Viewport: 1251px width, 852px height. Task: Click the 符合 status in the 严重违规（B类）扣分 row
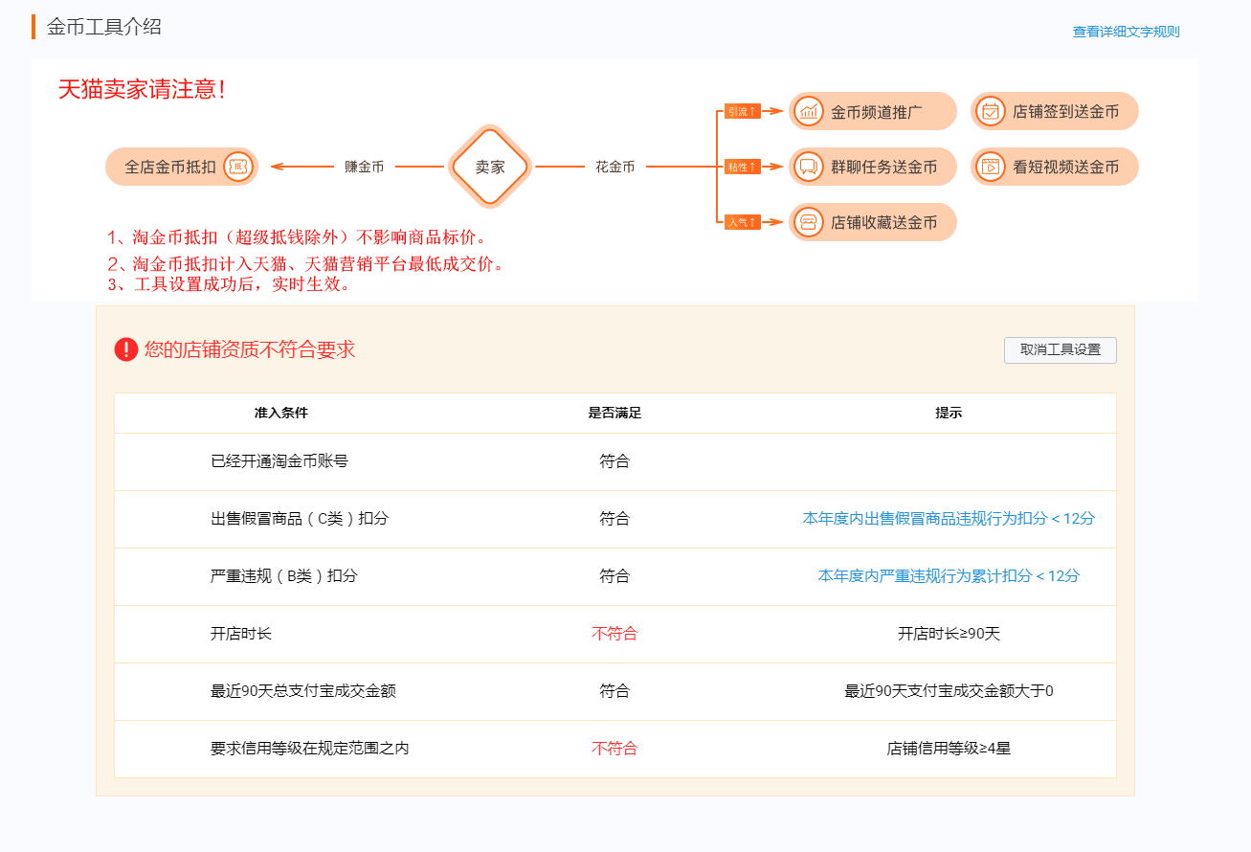614,576
